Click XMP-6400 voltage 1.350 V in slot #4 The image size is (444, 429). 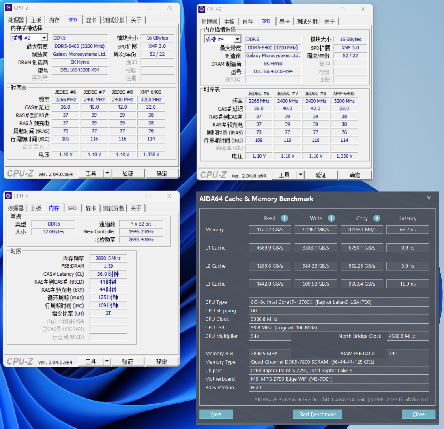tap(344, 156)
